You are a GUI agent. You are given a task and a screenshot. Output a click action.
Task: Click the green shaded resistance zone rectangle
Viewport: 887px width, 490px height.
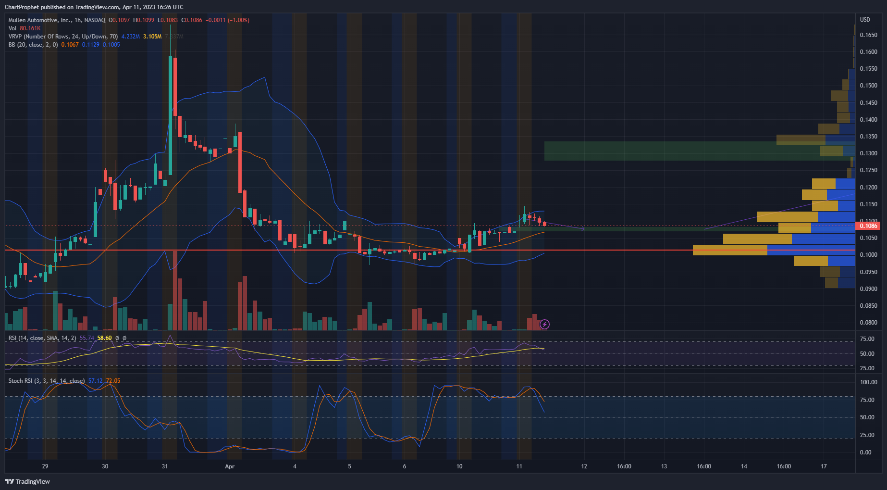[x=700, y=151]
